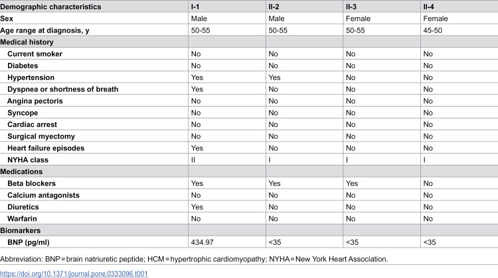The image size is (498, 278).
Task: Select the Dyspnea or shortness of breath label
Action: tap(63, 89)
